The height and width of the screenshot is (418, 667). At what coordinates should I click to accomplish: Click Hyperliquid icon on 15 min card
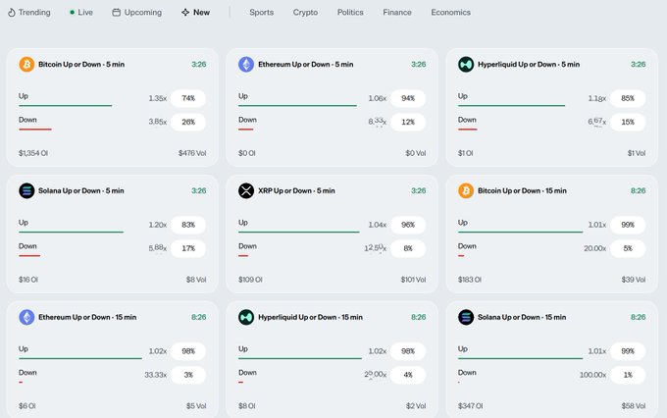click(246, 317)
